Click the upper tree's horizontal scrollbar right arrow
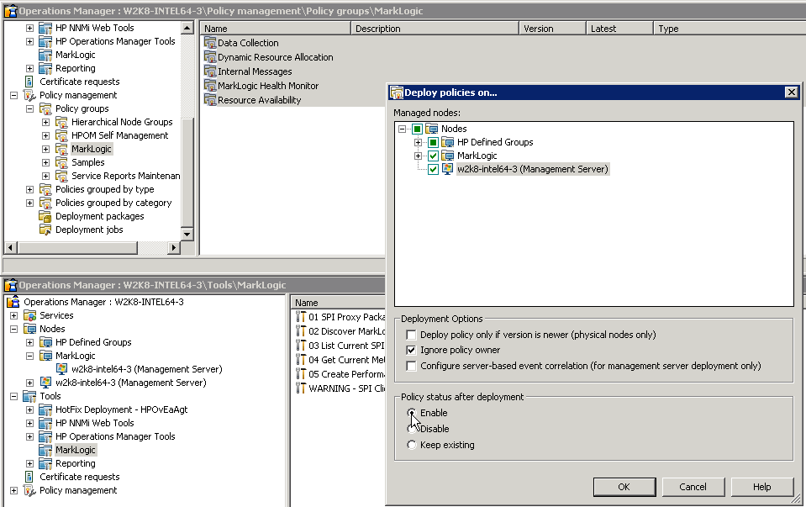Image resolution: width=806 pixels, height=507 pixels. (x=174, y=247)
